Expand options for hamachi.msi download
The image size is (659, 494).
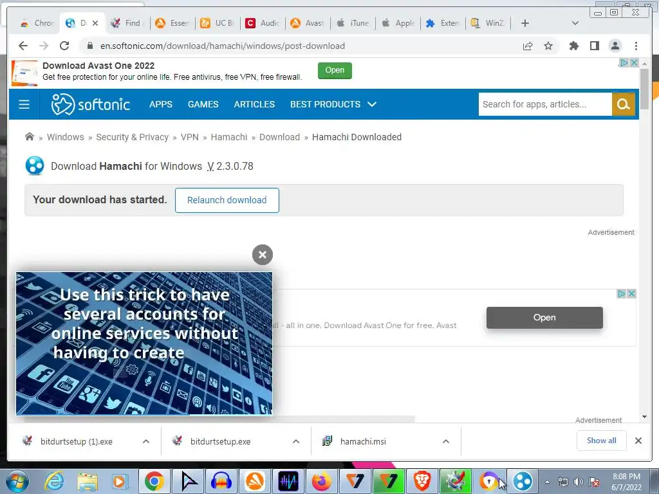446,441
